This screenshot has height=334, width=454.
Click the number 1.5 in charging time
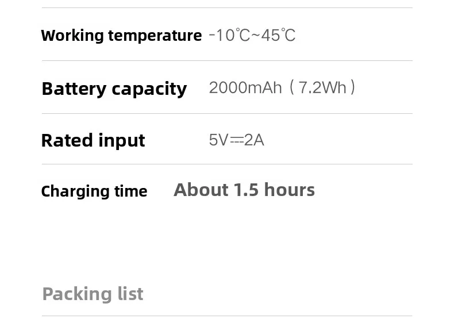246,190
